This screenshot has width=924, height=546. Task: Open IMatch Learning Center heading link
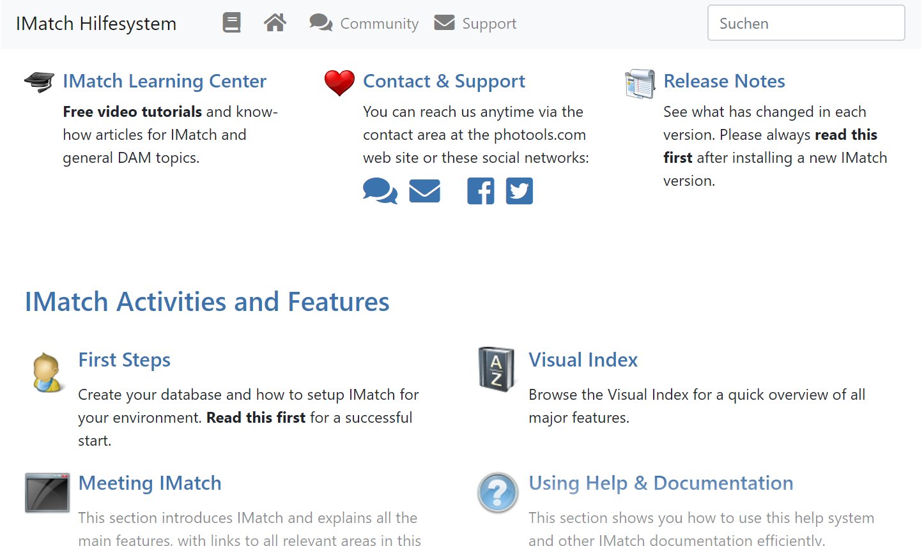(164, 81)
